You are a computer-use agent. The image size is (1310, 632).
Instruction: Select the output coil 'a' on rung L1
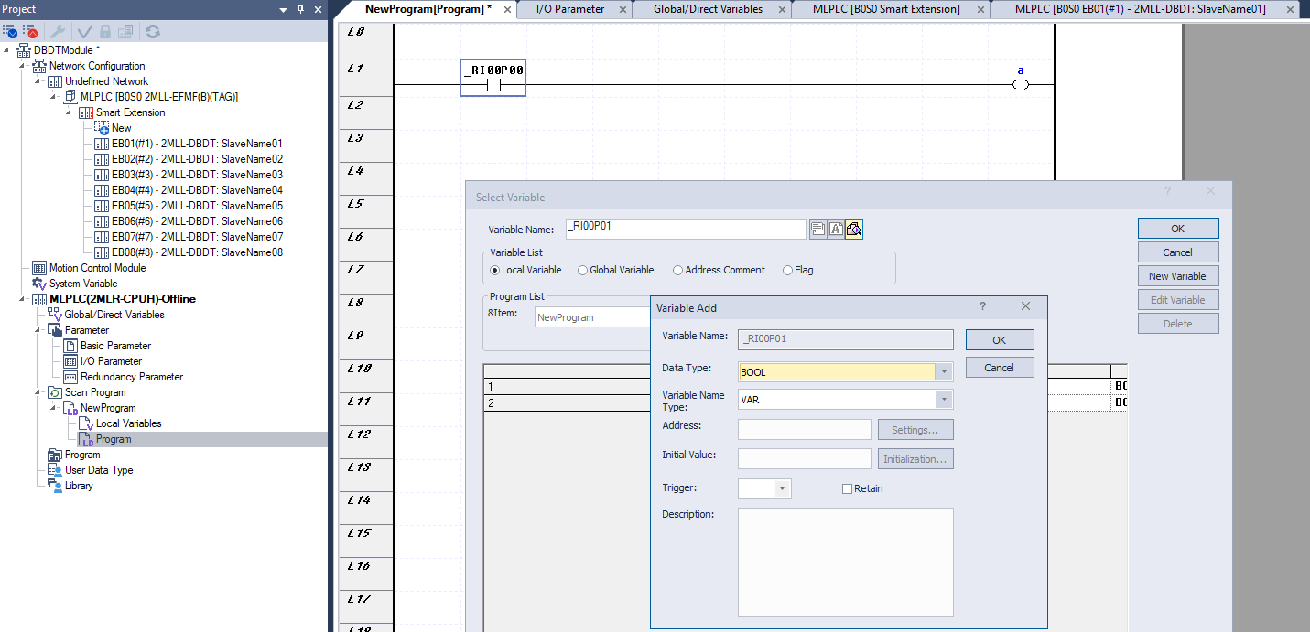pyautogui.click(x=1021, y=85)
